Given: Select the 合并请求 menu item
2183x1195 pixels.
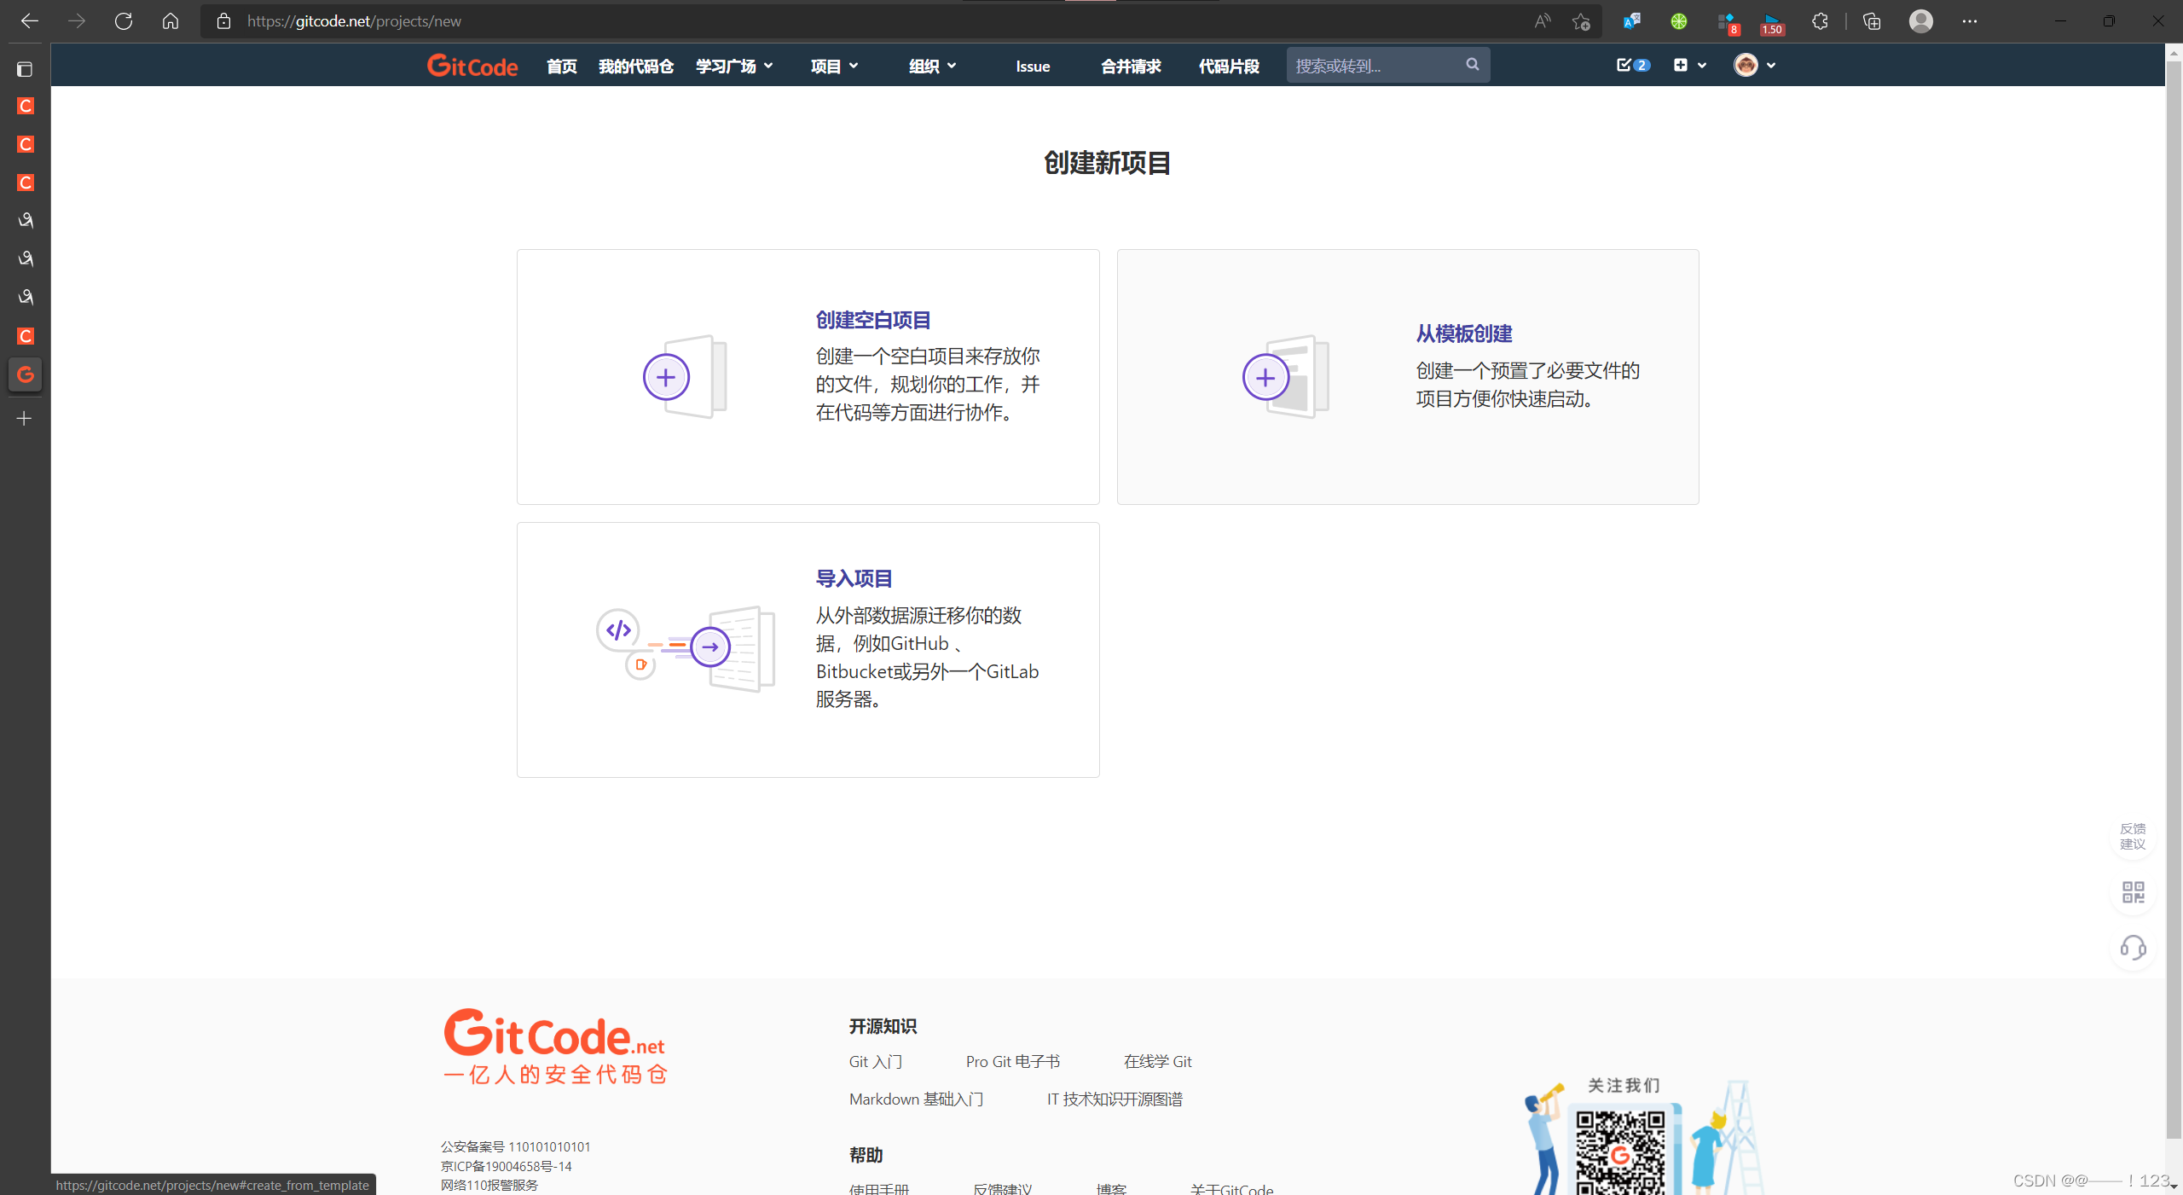Looking at the screenshot, I should pos(1130,65).
